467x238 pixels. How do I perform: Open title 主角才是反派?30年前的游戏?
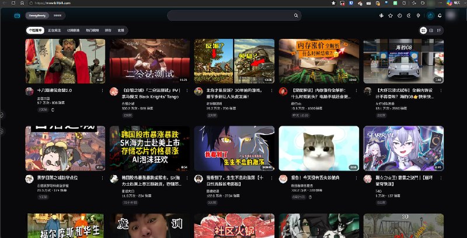coord(235,94)
